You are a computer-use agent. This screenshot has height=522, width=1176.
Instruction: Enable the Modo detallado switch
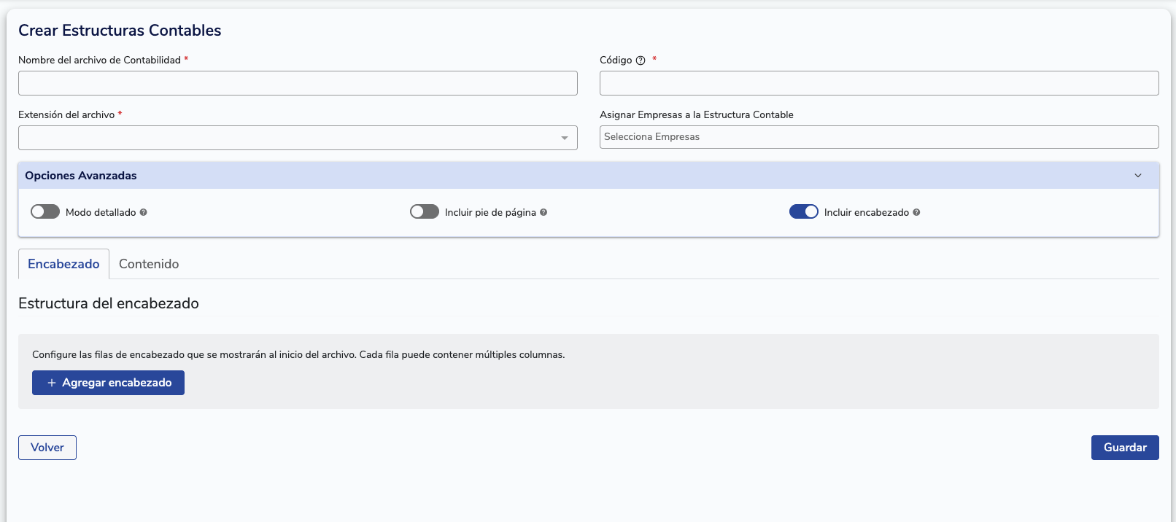coord(45,211)
